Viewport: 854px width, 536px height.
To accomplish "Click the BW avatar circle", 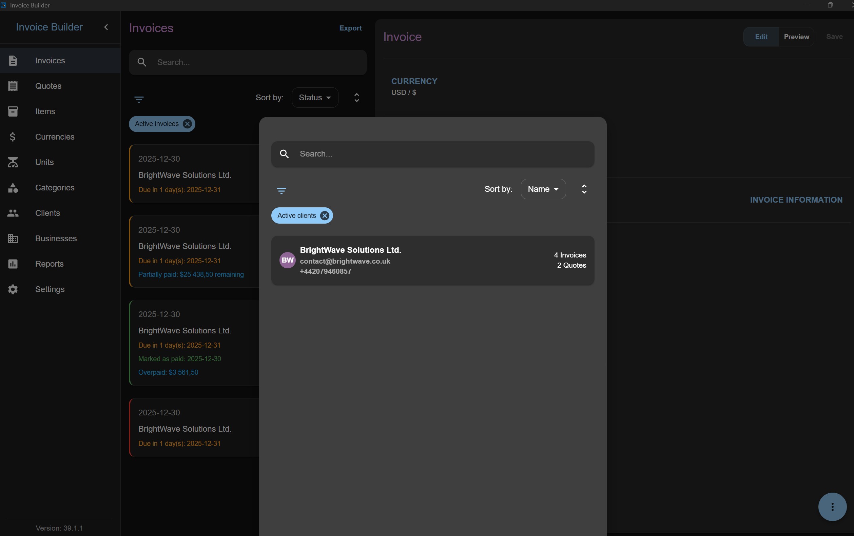I will click(x=288, y=261).
